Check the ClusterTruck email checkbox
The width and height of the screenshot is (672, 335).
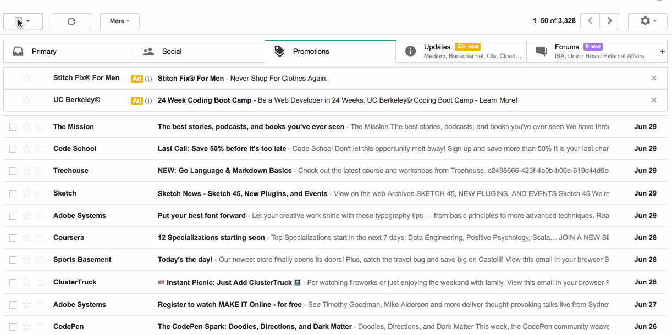click(x=13, y=282)
